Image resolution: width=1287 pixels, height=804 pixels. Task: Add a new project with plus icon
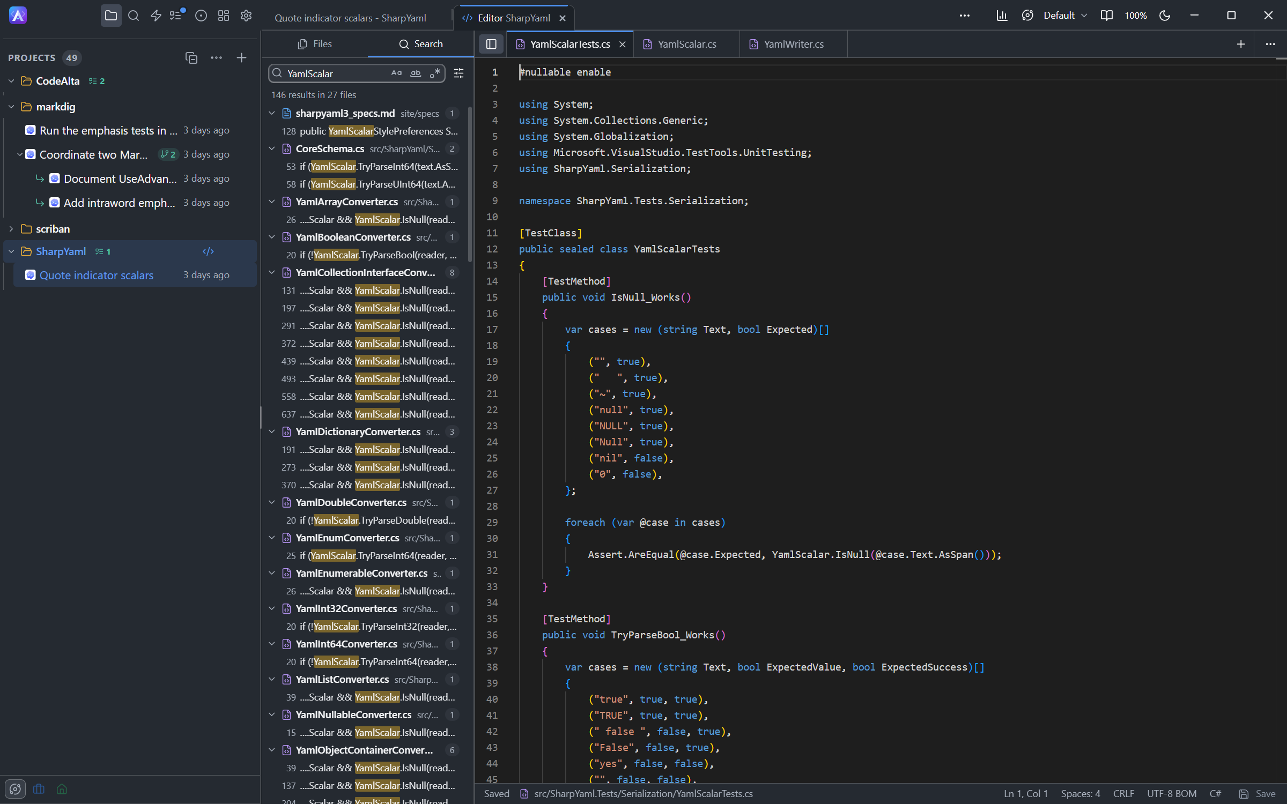242,57
